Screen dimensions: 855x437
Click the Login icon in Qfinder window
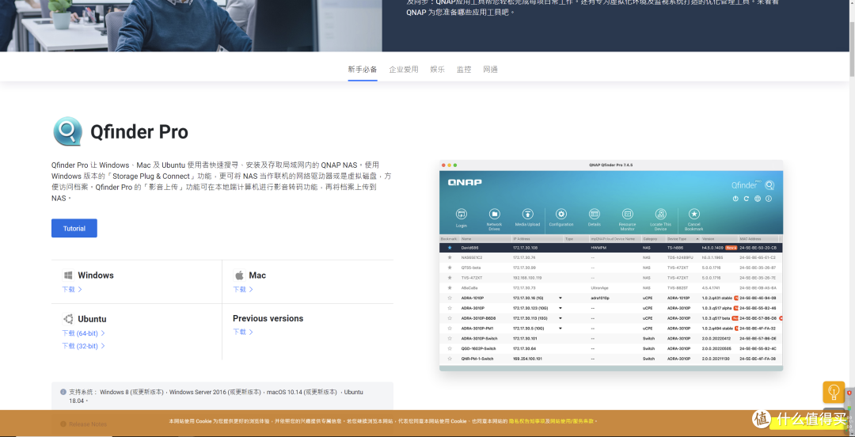(x=462, y=214)
